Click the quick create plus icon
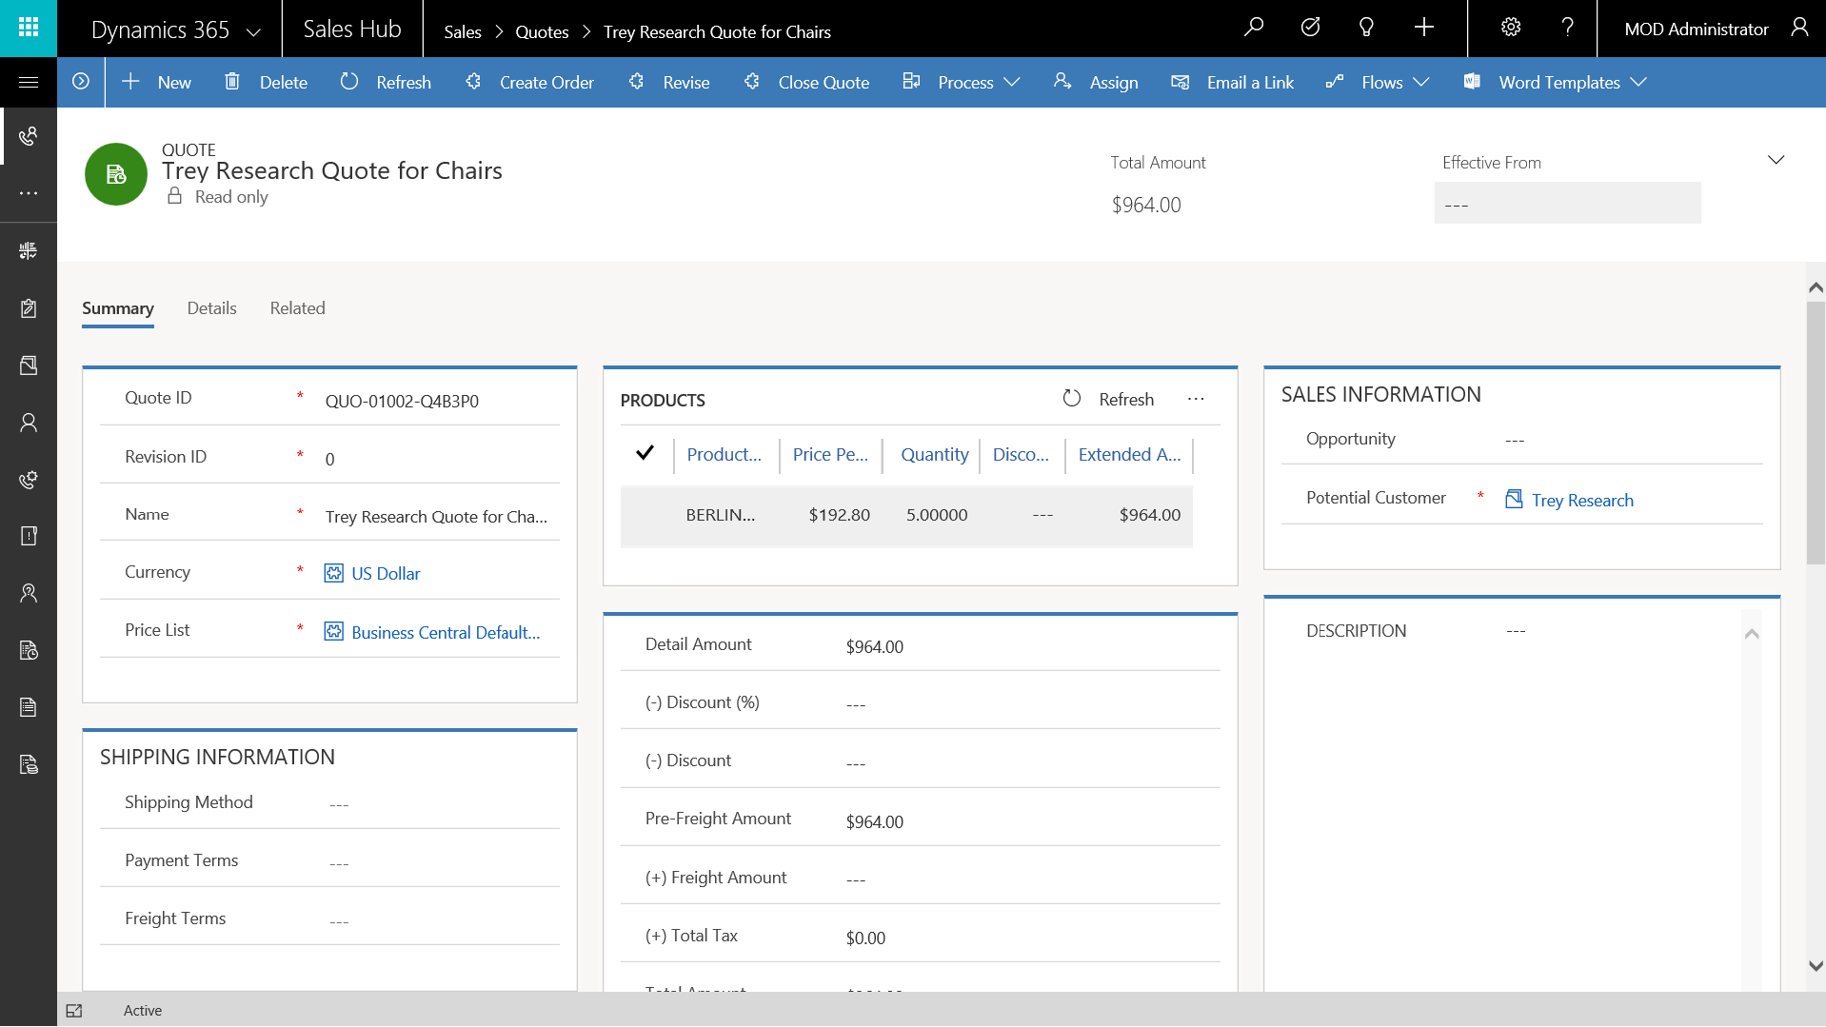Image resolution: width=1826 pixels, height=1027 pixels. point(1424,28)
